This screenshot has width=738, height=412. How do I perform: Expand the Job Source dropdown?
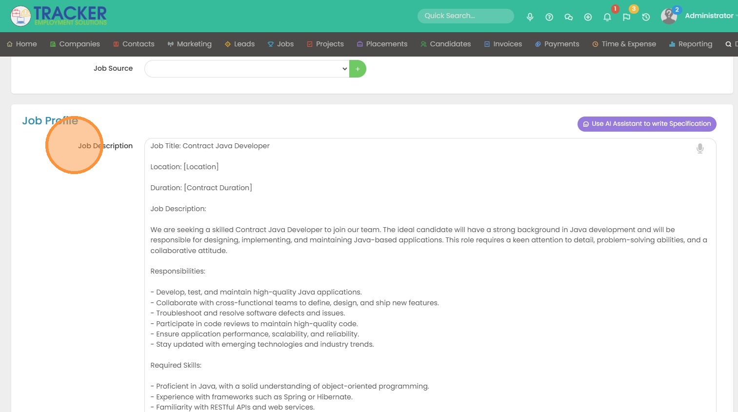pos(246,69)
